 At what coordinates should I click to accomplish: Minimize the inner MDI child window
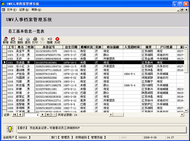click(x=178, y=10)
